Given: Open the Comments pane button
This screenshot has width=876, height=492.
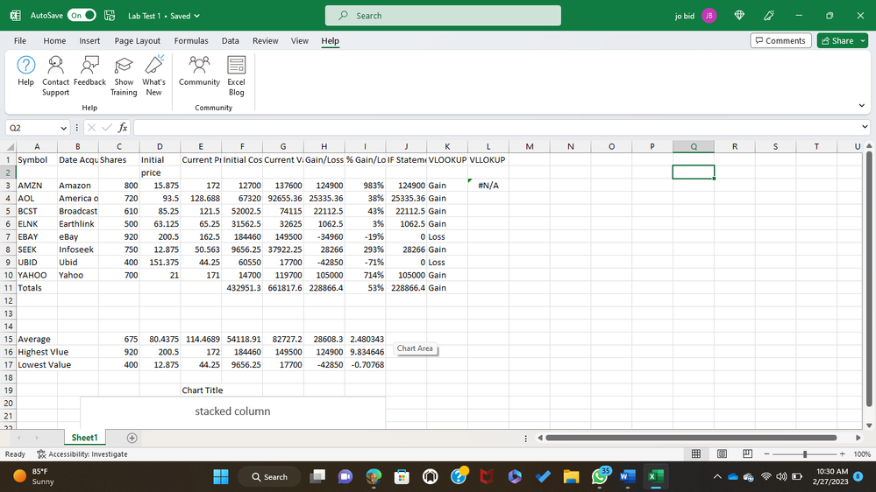Looking at the screenshot, I should click(780, 41).
